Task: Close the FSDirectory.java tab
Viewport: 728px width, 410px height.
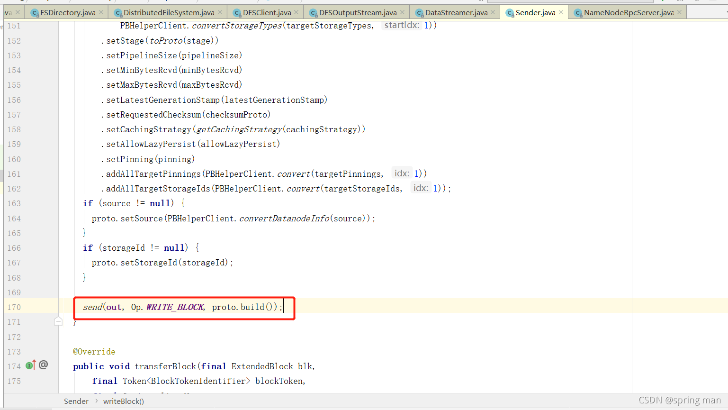Action: pyautogui.click(x=101, y=12)
